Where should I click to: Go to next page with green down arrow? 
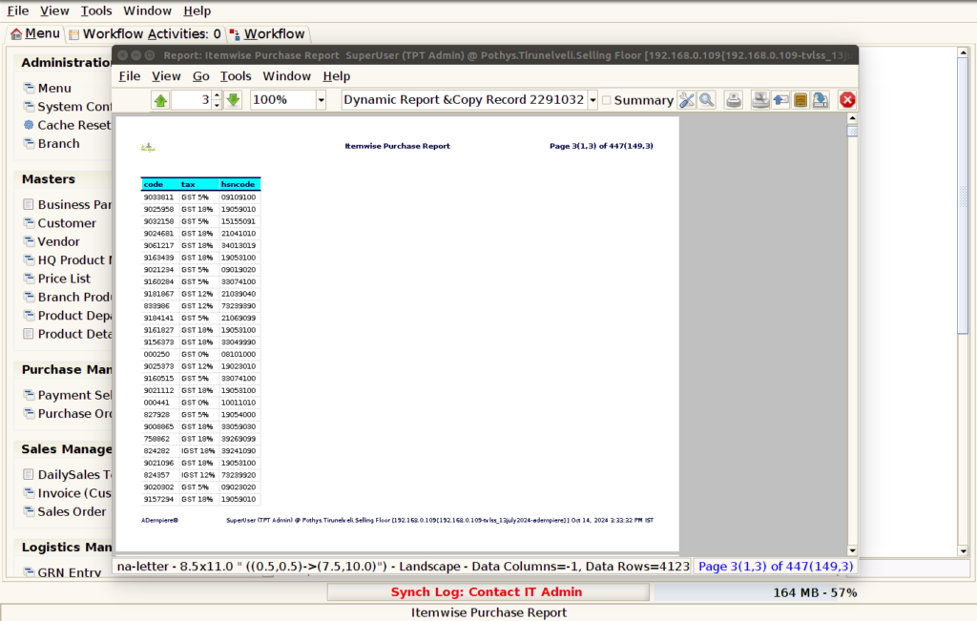coord(233,100)
